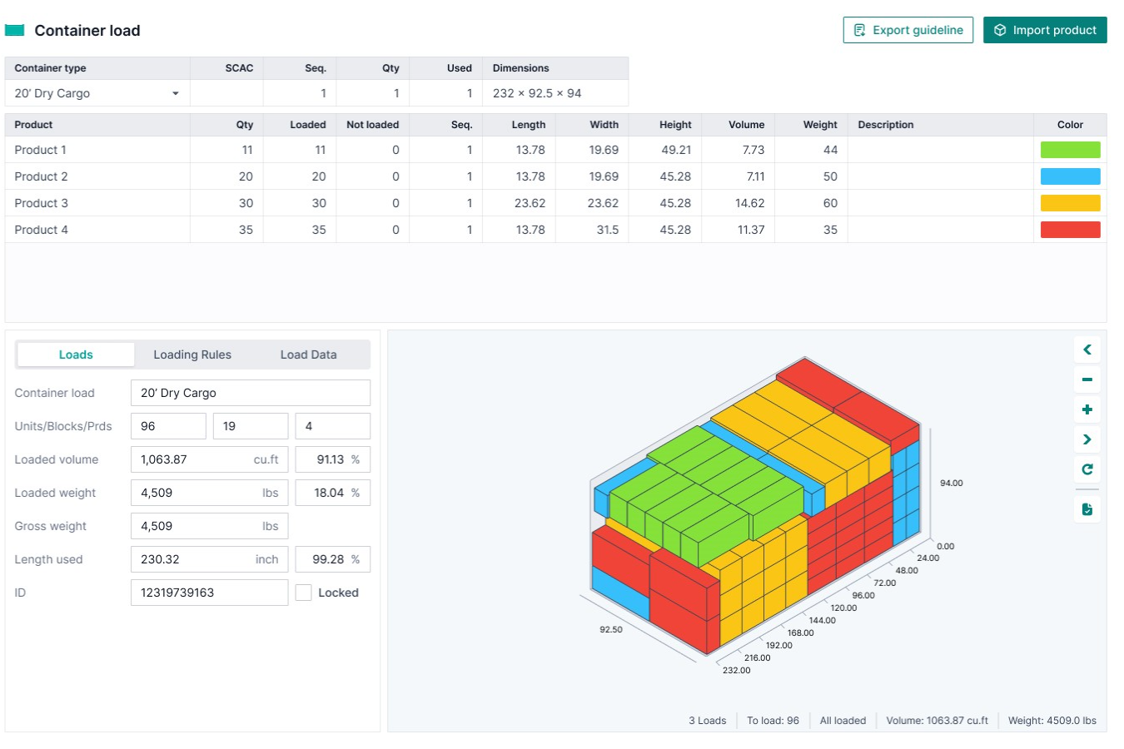
Task: Check the Locked option for the load ID
Action: (x=305, y=592)
